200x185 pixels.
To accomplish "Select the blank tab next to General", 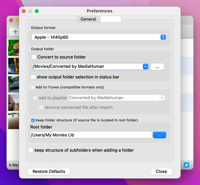I will 111,19.
